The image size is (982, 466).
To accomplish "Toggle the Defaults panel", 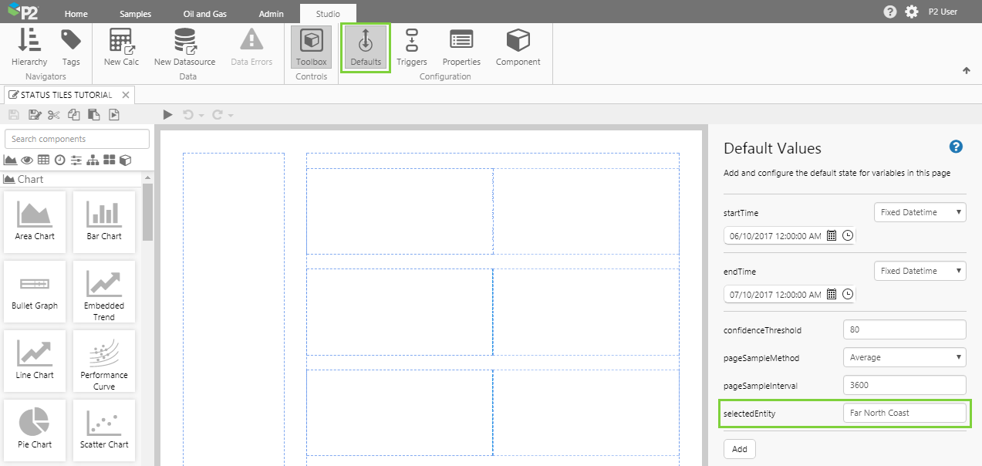I will coord(366,47).
